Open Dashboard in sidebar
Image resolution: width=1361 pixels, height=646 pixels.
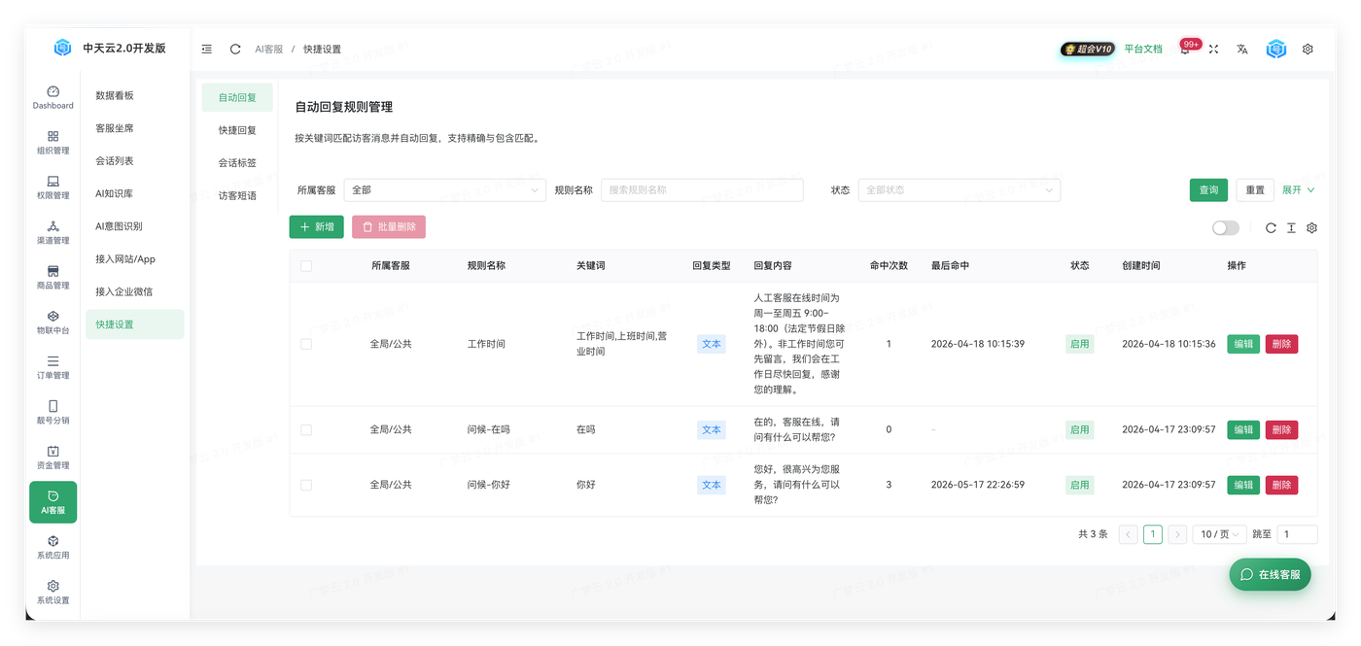point(52,97)
